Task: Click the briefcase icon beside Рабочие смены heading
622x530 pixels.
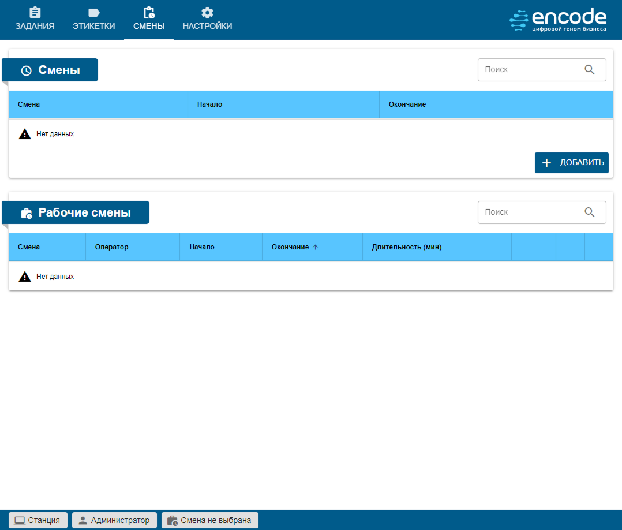Action: click(26, 213)
